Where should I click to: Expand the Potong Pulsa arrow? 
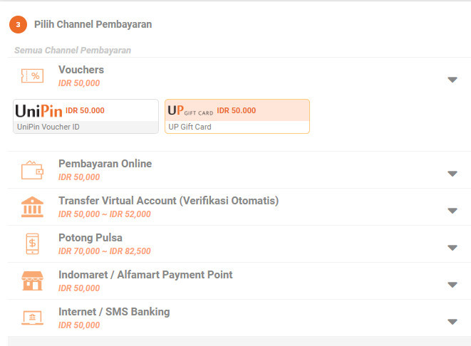point(452,247)
